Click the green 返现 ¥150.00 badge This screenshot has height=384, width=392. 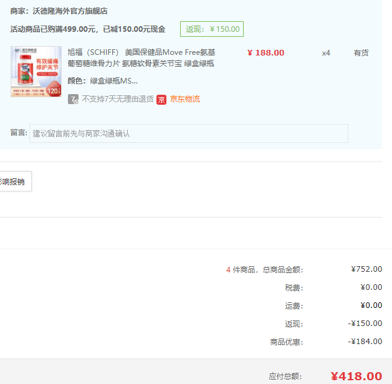[212, 29]
